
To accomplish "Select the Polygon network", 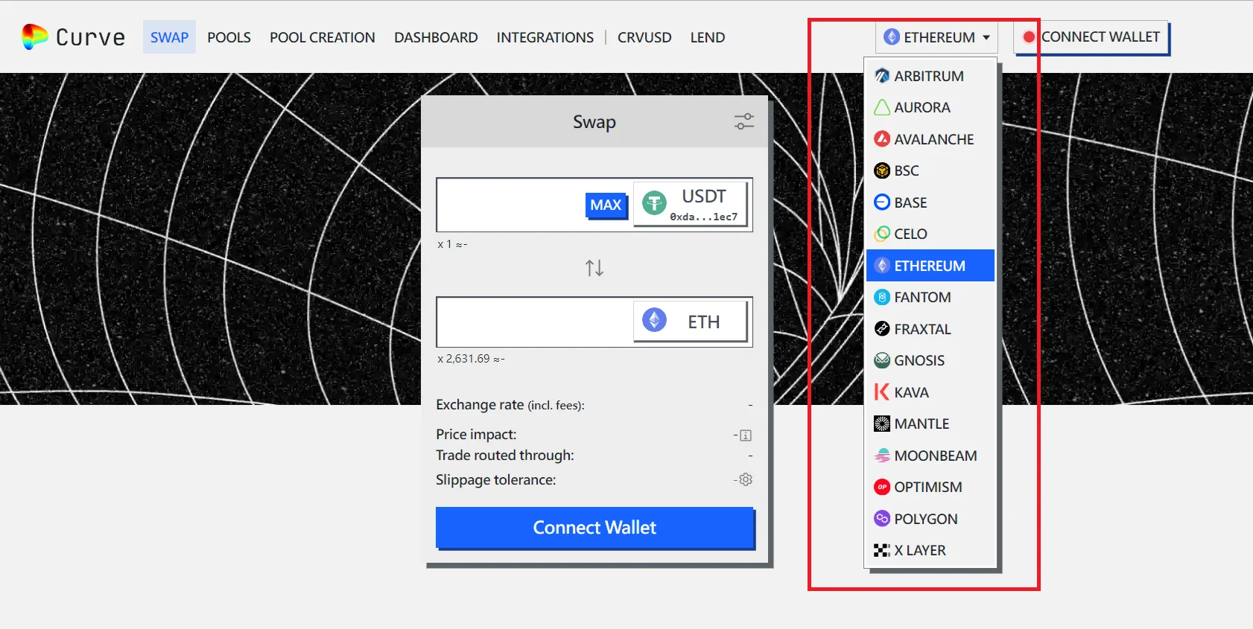I will pyautogui.click(x=930, y=519).
